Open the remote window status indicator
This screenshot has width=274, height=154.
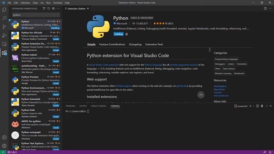(x=3, y=152)
